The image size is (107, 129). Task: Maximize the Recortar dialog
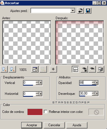coord(99,3)
